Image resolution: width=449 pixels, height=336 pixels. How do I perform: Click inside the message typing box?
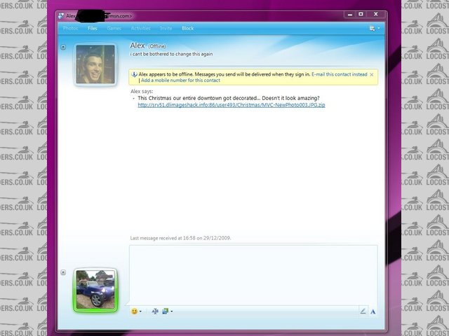pos(253,273)
